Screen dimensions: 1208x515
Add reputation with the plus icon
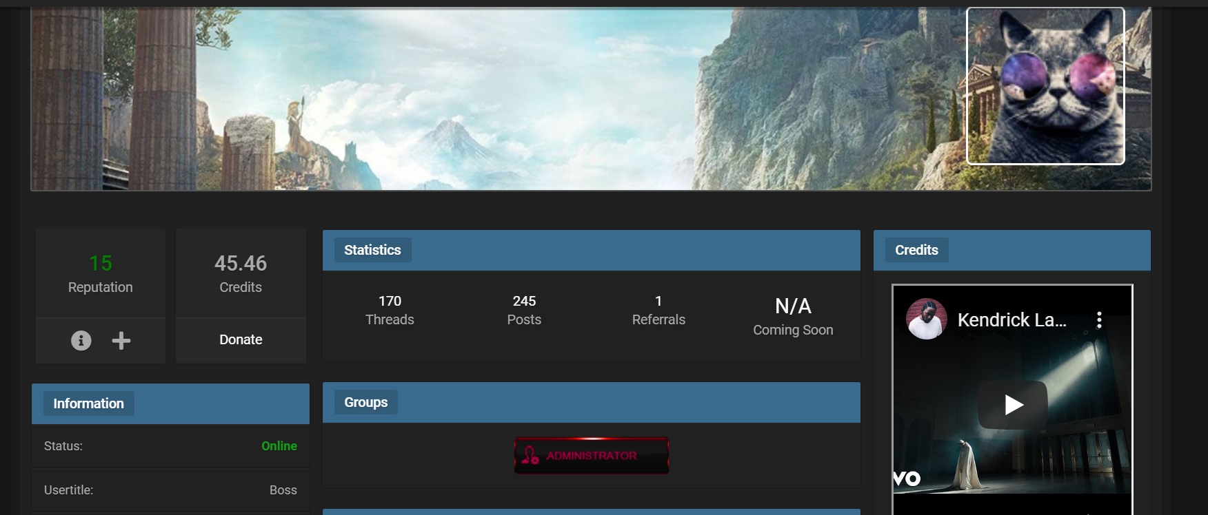coord(121,340)
